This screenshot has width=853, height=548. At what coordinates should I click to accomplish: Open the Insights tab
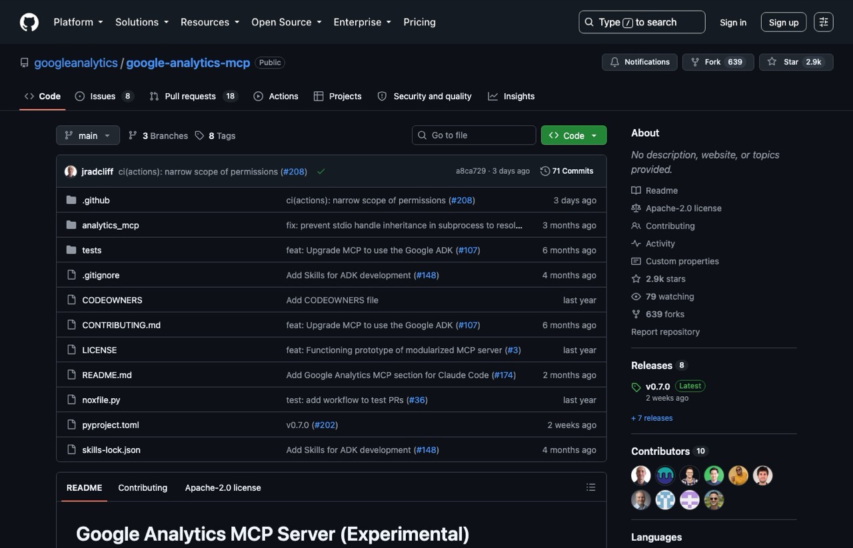[511, 96]
